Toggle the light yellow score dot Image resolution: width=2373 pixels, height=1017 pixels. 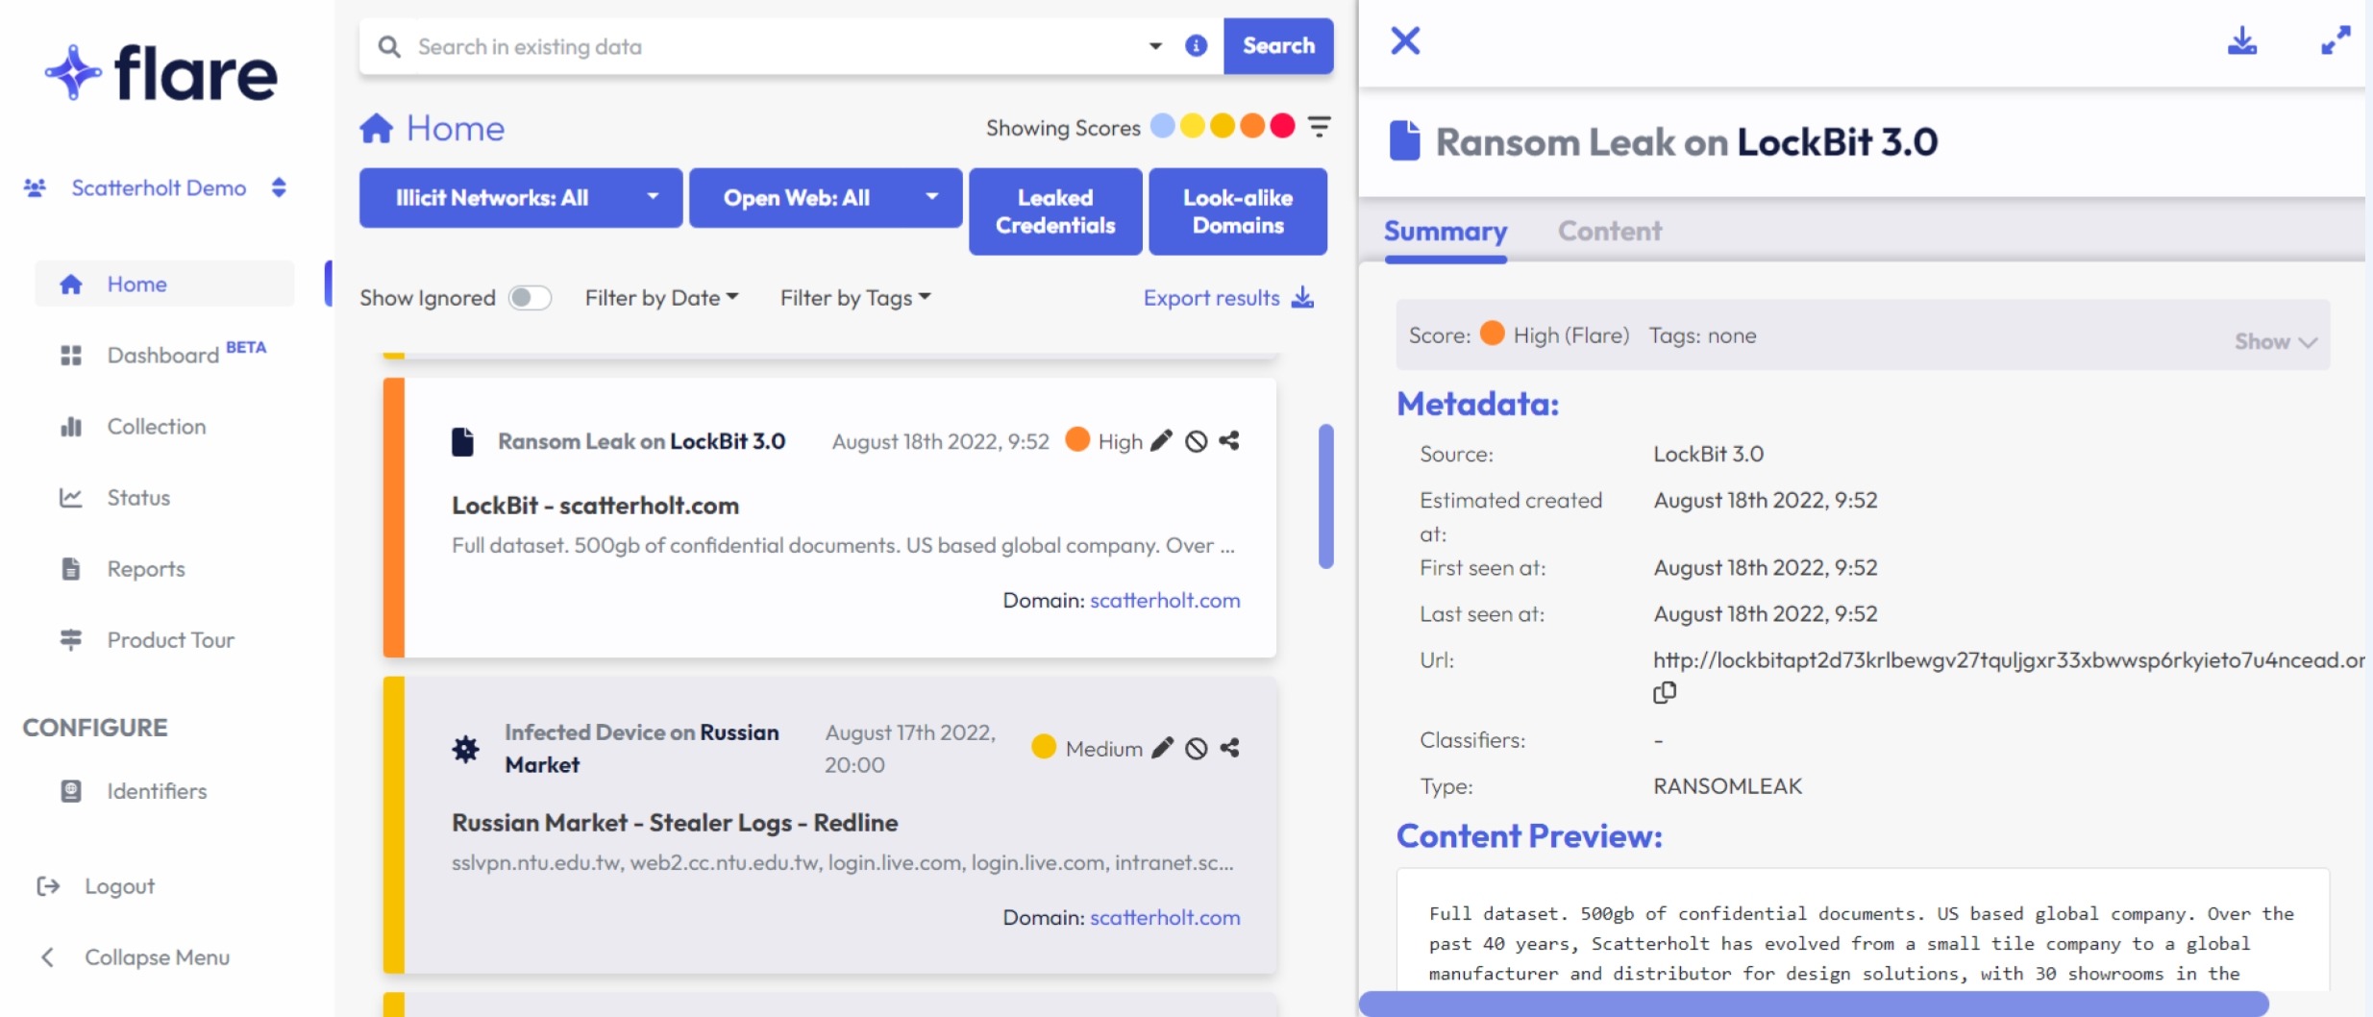click(x=1193, y=126)
